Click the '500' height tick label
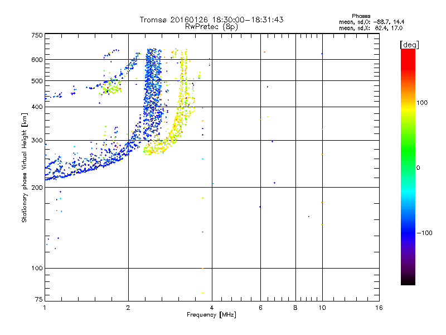Image resolution: width=446 pixels, height=335 pixels. point(37,81)
